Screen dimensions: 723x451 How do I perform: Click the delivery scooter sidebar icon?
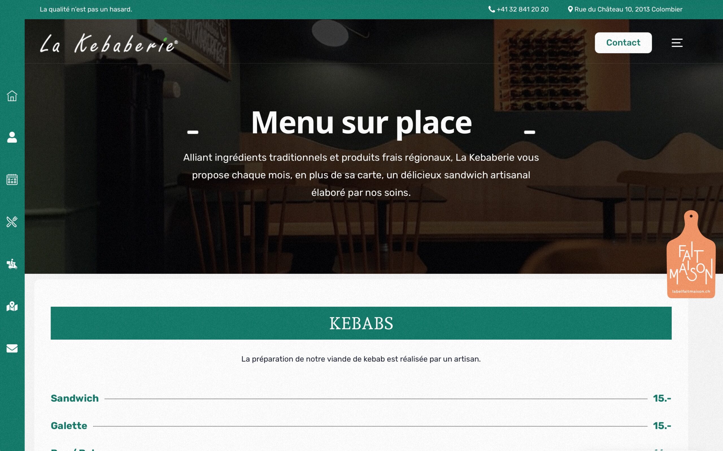12,264
